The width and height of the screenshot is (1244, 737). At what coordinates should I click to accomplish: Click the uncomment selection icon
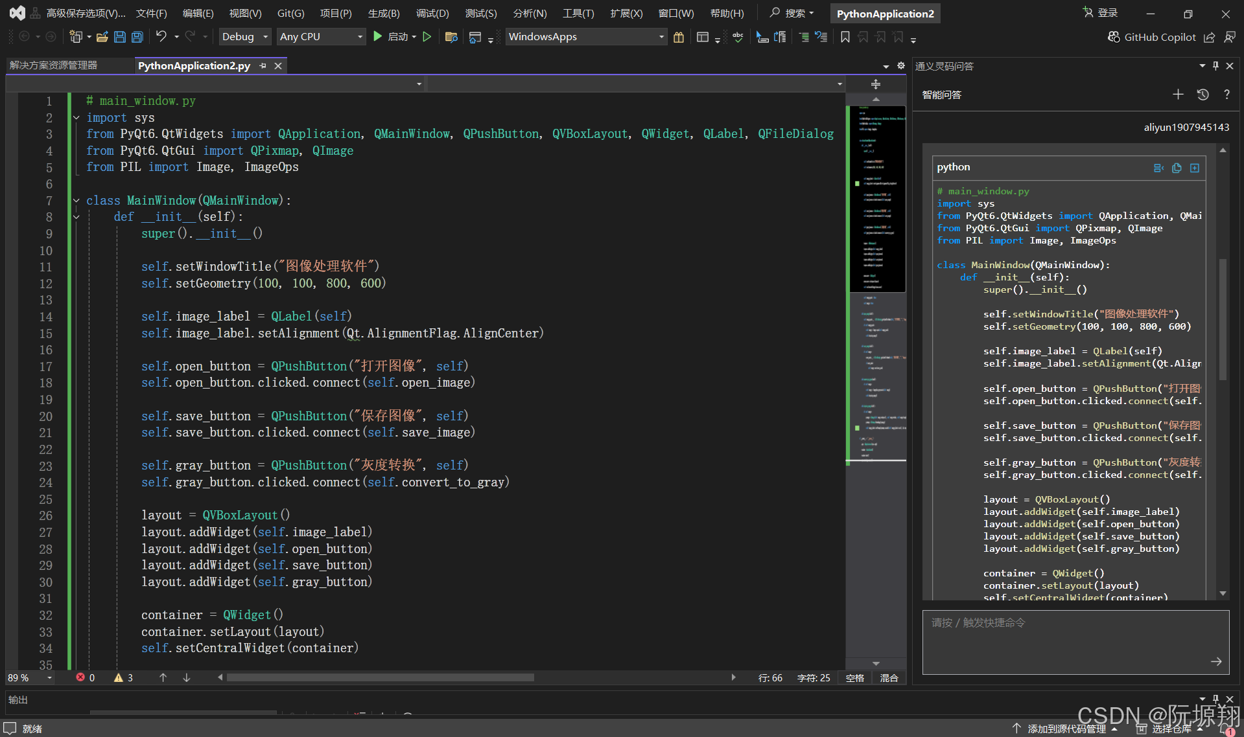point(821,37)
